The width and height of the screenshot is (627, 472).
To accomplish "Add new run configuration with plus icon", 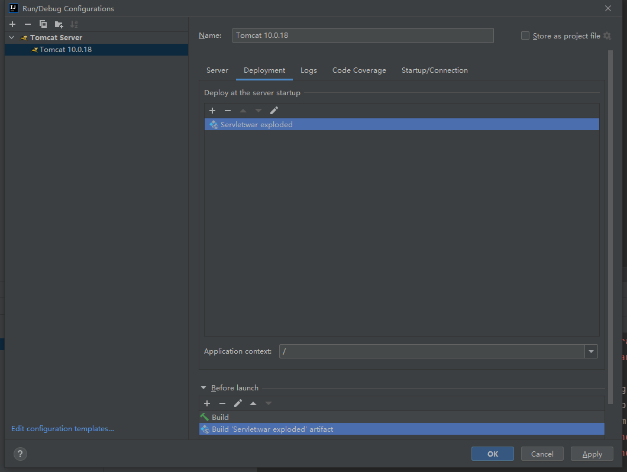I will click(12, 24).
